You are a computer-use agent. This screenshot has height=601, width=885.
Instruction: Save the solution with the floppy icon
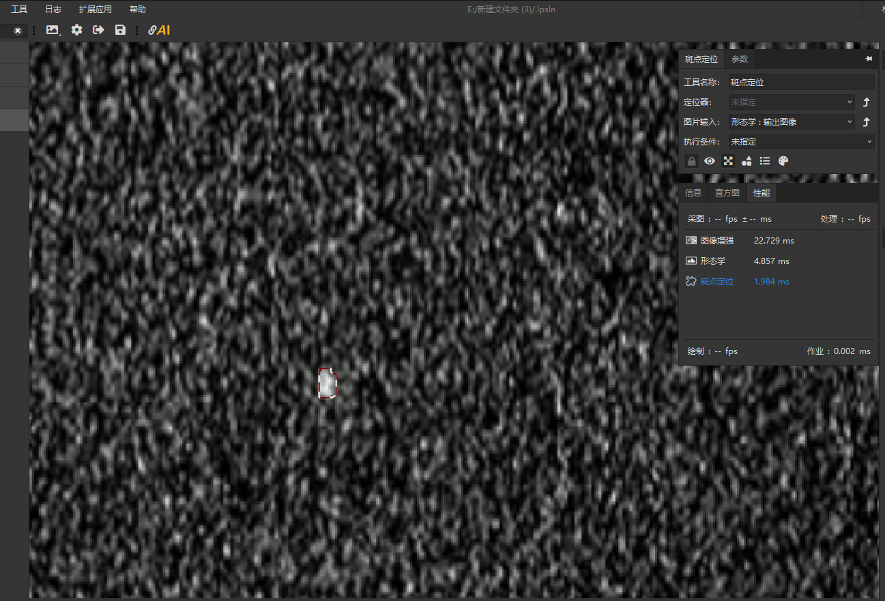(x=120, y=30)
